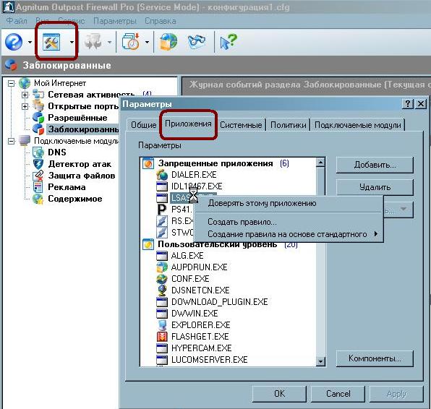Click the What's This pointer help icon
Image resolution: width=431 pixels, height=409 pixels.
tap(229, 42)
